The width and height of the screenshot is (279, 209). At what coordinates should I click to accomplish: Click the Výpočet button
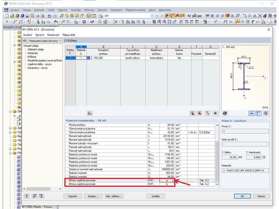pos(73,196)
